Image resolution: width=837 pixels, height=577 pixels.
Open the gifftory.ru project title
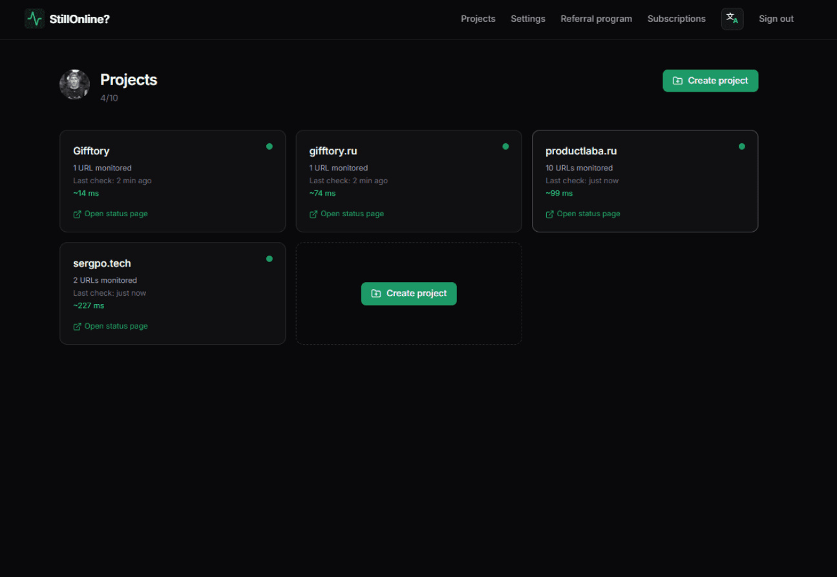pyautogui.click(x=333, y=151)
